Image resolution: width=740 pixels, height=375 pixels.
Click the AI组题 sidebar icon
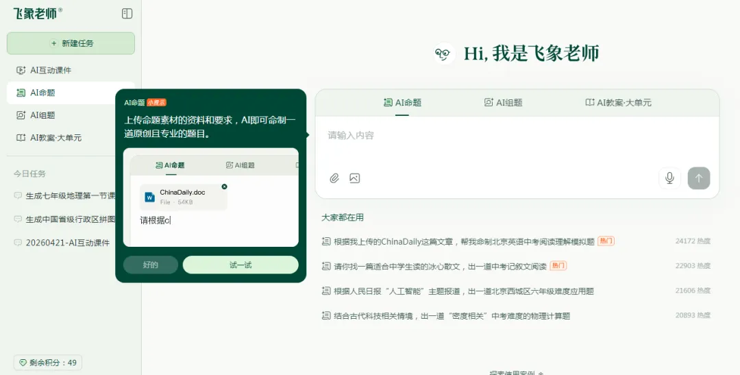pos(21,115)
